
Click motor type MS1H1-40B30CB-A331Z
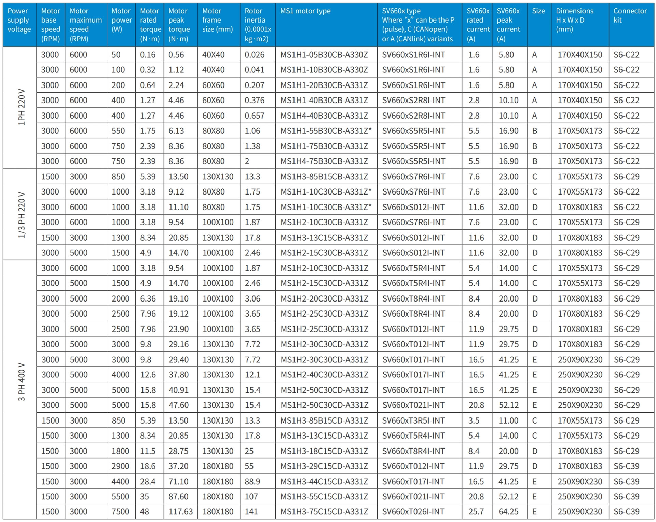click(324, 100)
